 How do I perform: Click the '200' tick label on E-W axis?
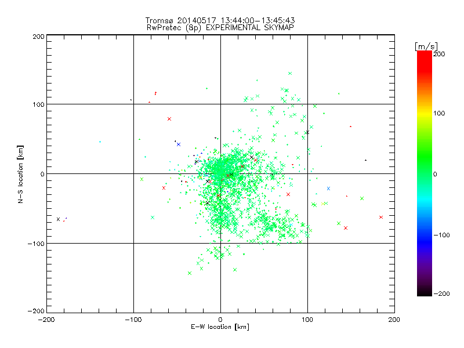[x=394, y=320]
